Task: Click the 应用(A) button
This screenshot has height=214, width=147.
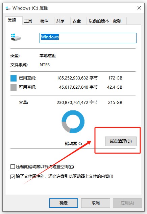Action: (127, 203)
